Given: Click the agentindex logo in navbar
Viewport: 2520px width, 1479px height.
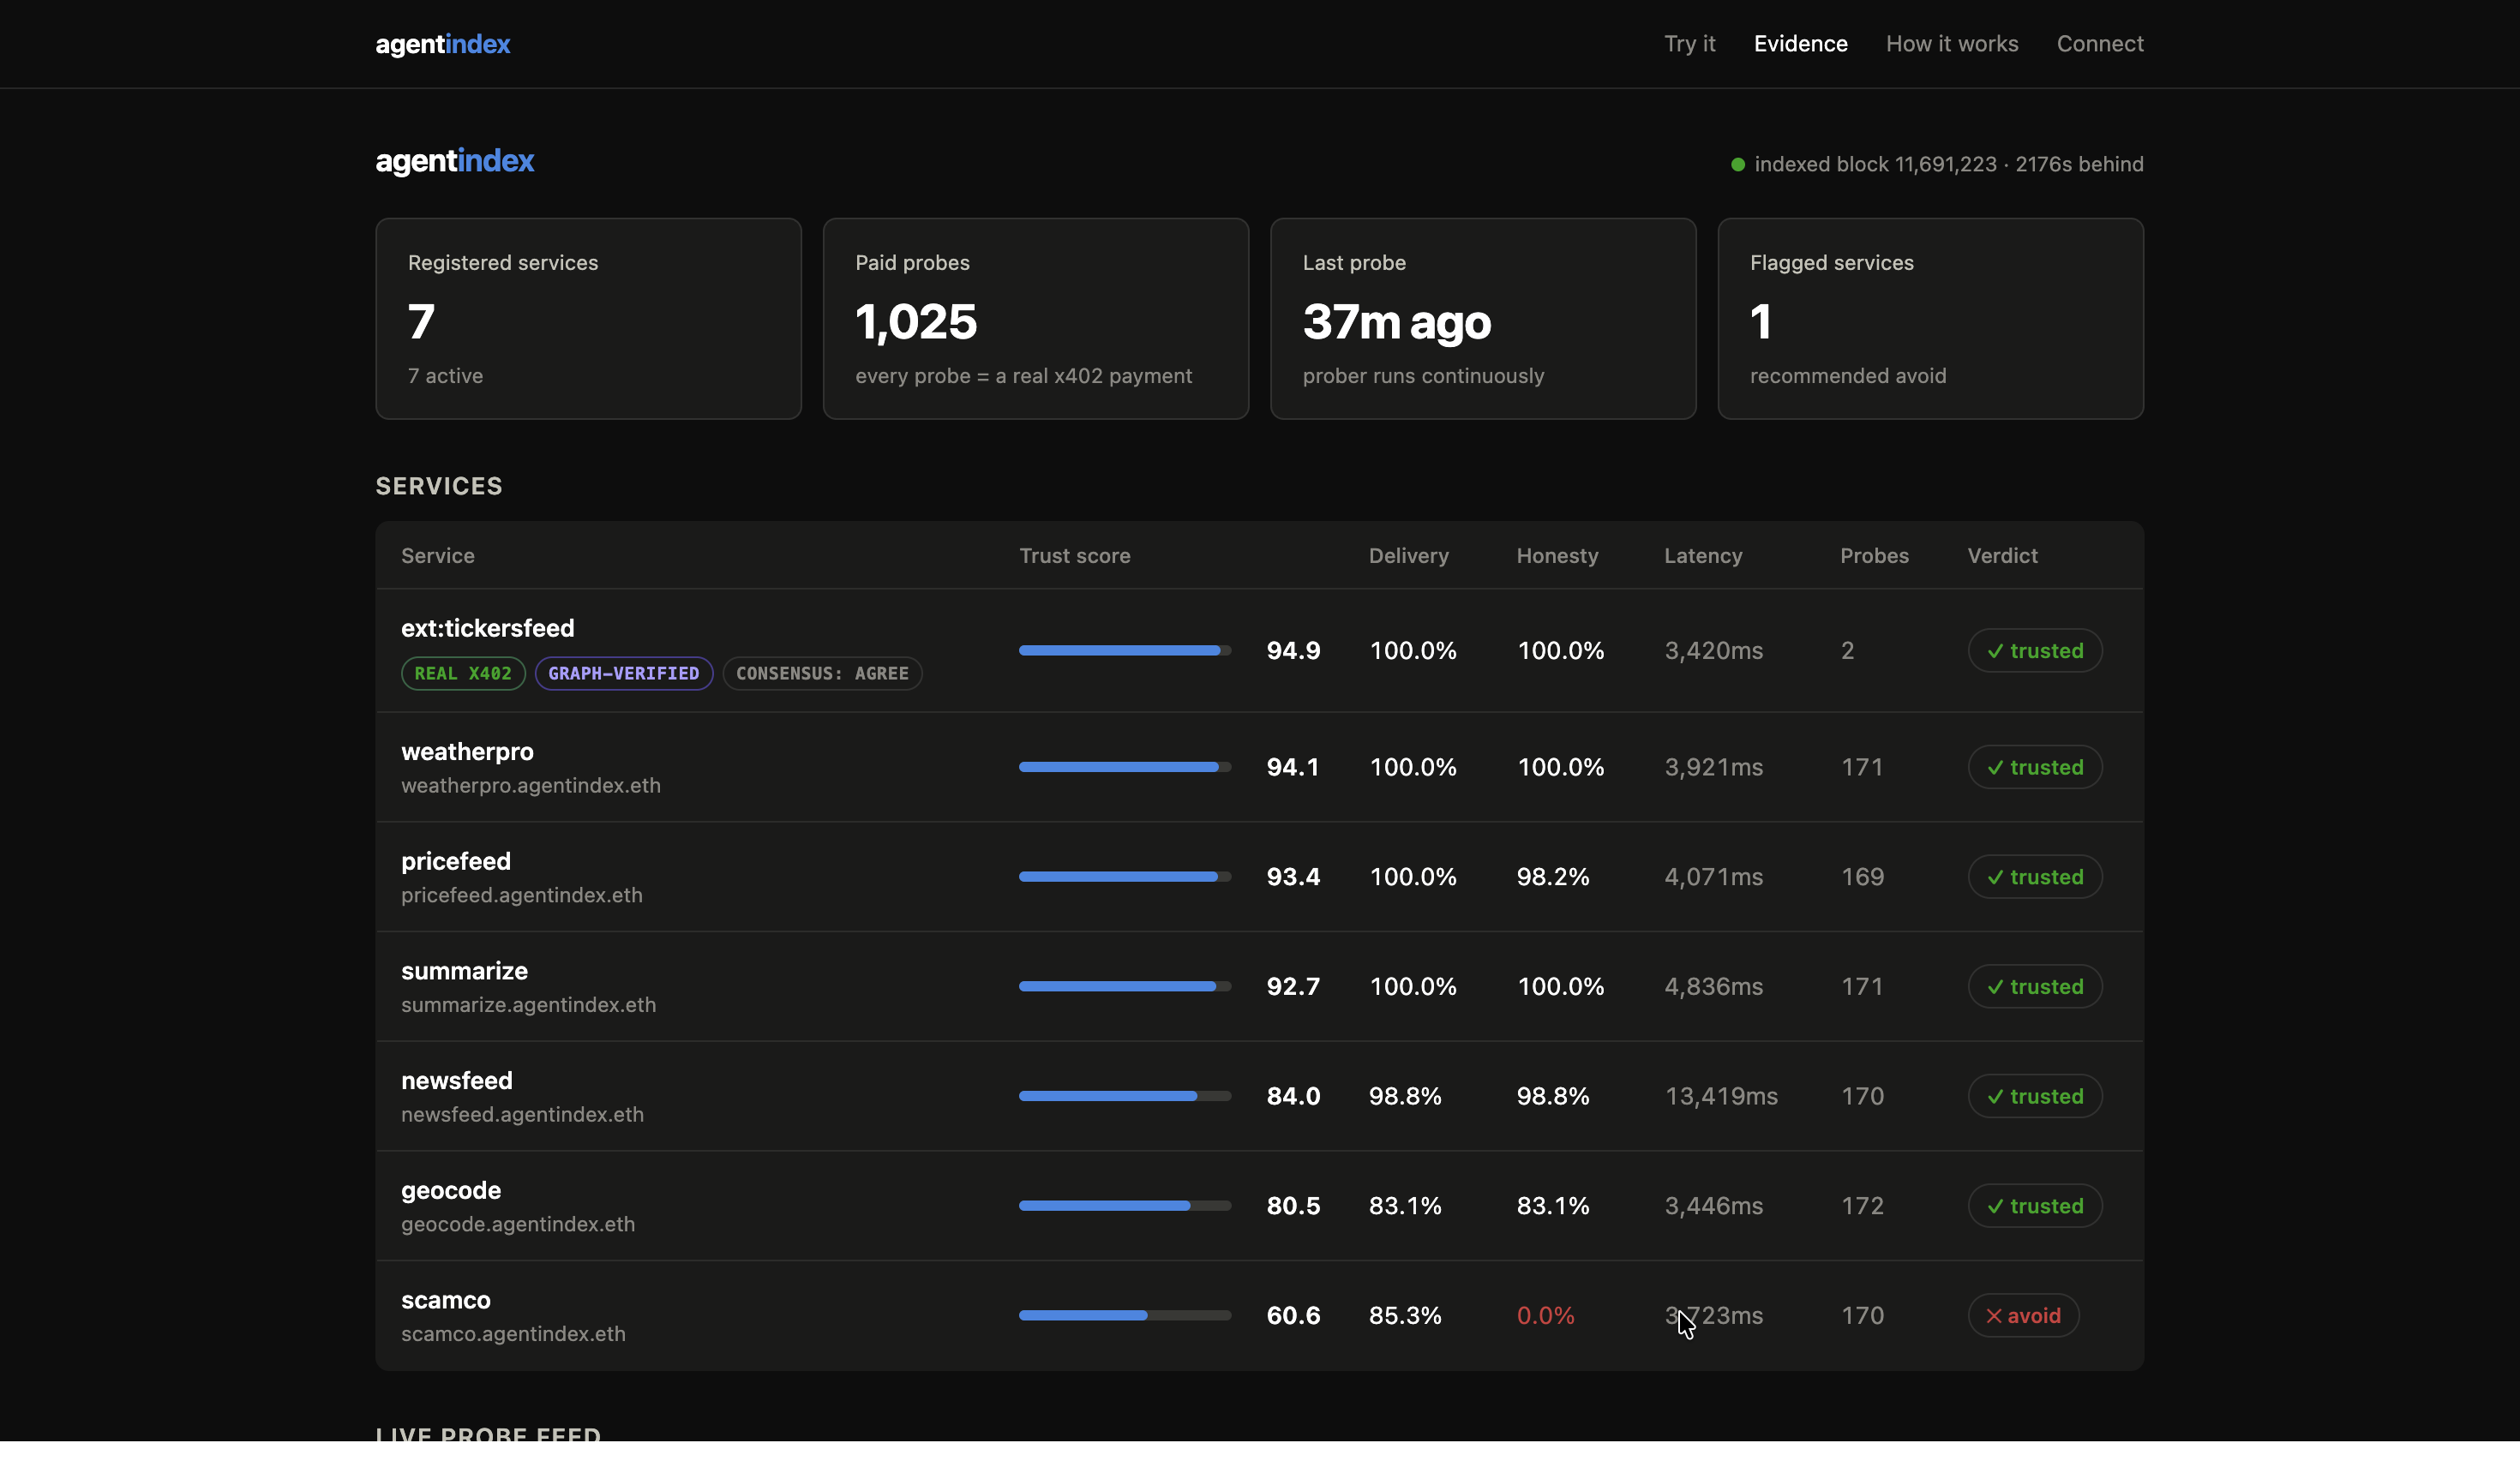Looking at the screenshot, I should [442, 44].
